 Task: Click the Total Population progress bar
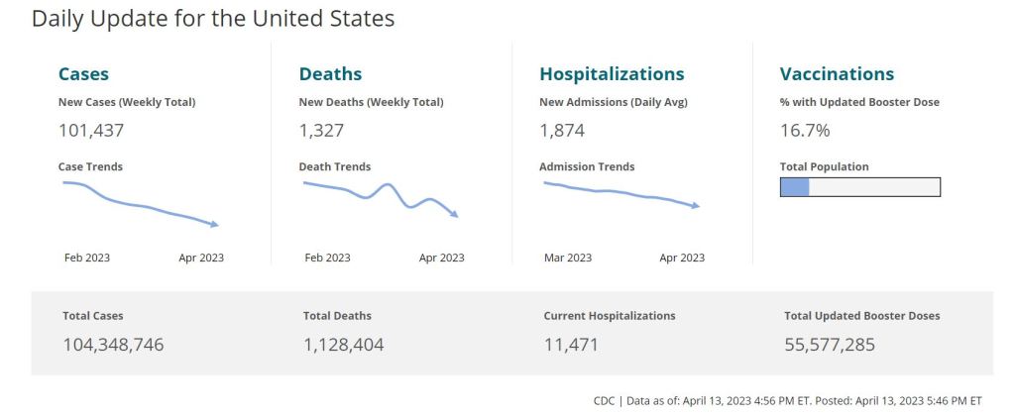point(859,187)
